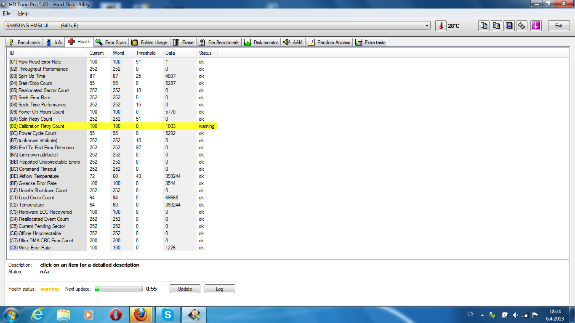
Task: Open the Log button
Action: tap(220, 289)
